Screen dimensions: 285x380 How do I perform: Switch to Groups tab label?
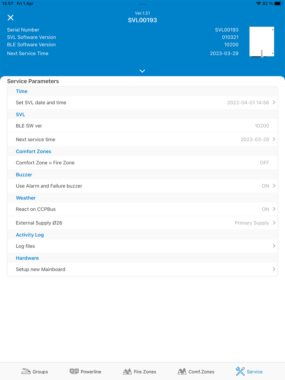[40, 372]
